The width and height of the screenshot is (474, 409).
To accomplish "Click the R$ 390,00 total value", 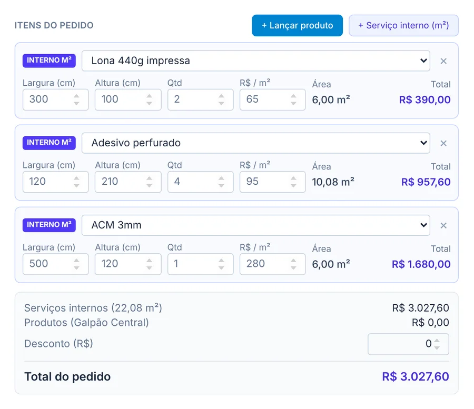I will [424, 99].
